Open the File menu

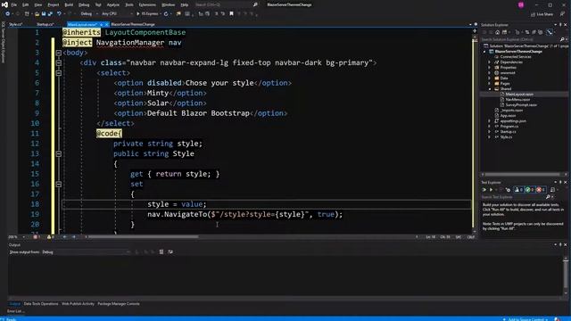click(14, 4)
